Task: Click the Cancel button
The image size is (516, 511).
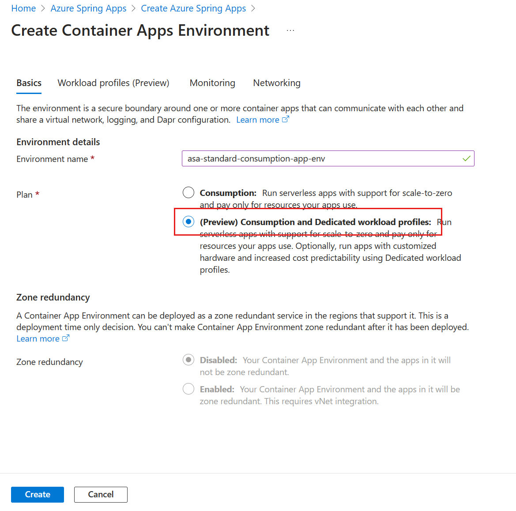Action: pos(101,495)
